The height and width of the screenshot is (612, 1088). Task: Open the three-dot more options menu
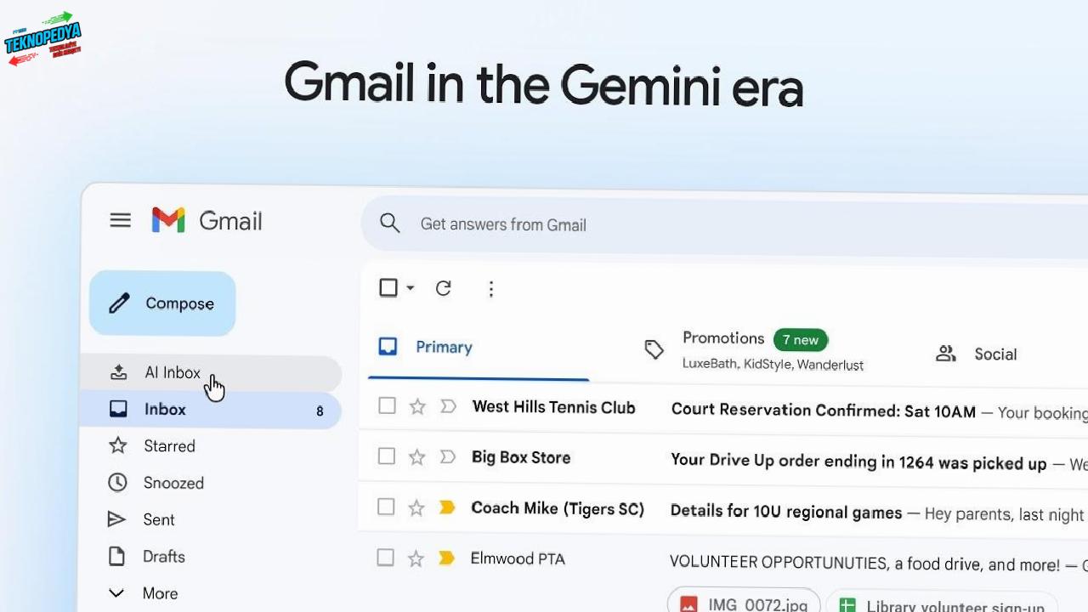coord(490,289)
